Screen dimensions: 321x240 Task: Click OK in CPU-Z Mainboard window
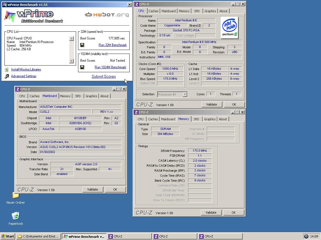pos(115,190)
